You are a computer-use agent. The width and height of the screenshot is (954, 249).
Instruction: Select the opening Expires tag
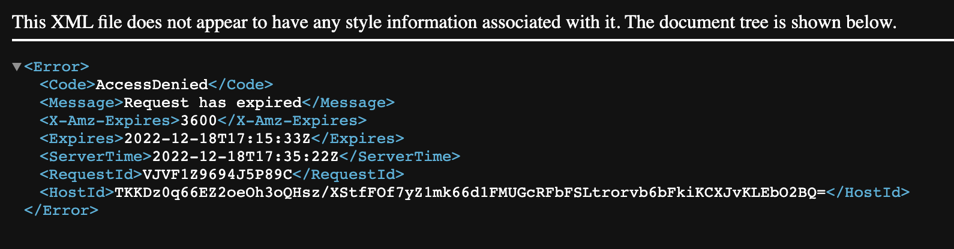pyautogui.click(x=82, y=139)
